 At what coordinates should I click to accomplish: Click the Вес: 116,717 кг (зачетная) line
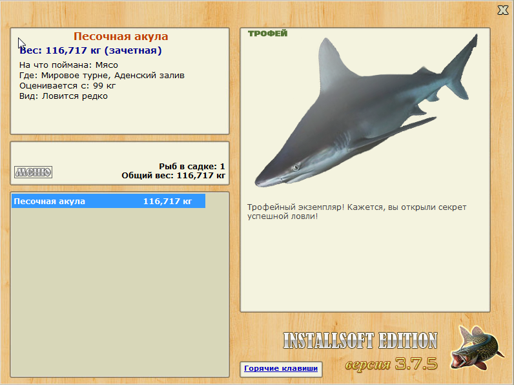tap(90, 50)
